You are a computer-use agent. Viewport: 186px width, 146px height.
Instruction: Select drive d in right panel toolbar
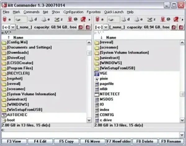[x=126, y=19]
